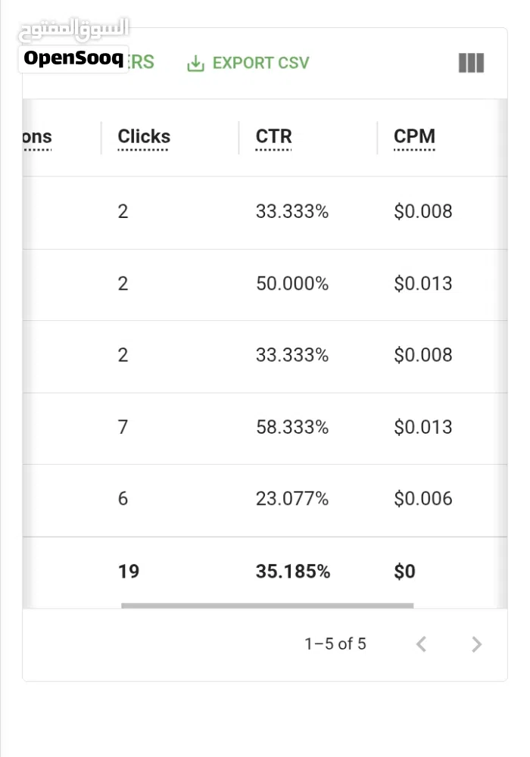Viewport: 530px width, 757px height.
Task: Click the export download arrow icon
Action: click(195, 64)
